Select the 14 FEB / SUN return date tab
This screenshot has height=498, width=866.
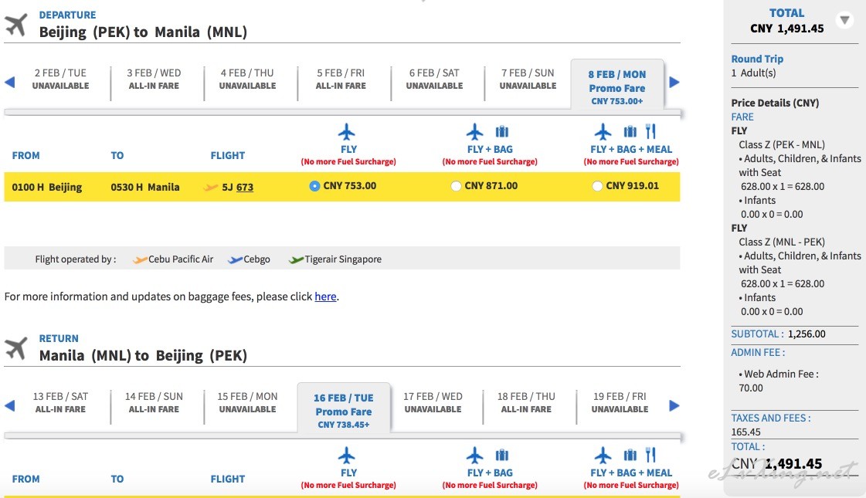(x=154, y=402)
